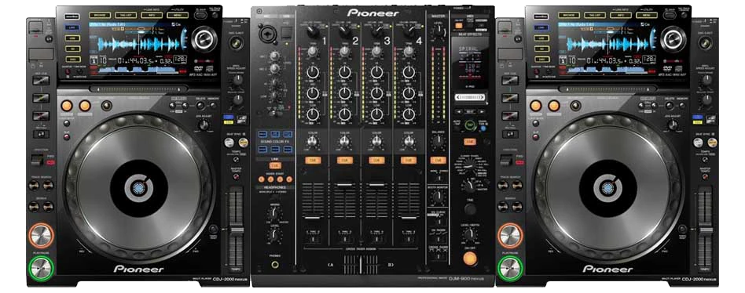Image resolution: width=745 pixels, height=293 pixels.
Task: Tap the needle search strip on right deck
Action: 608,89
